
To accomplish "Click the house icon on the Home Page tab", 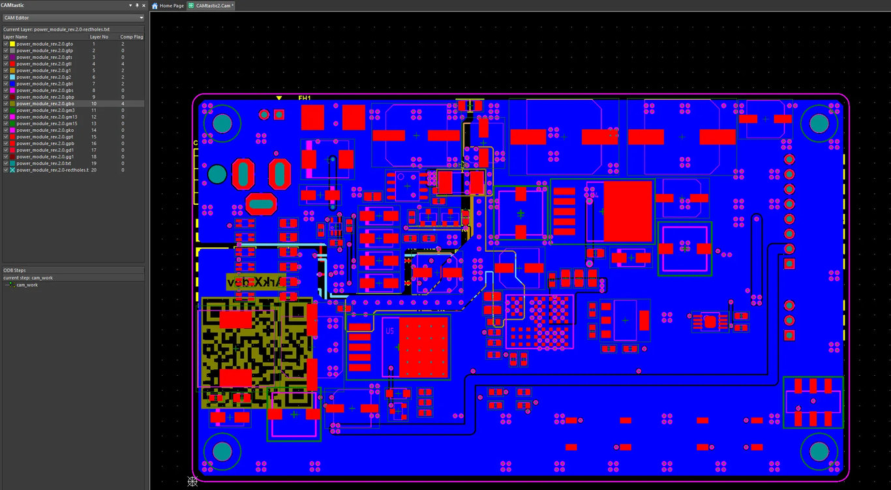I will pyautogui.click(x=155, y=5).
